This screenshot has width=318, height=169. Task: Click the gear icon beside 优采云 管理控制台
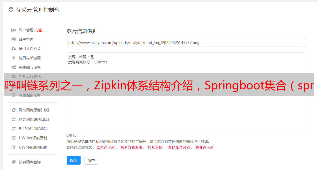pyautogui.click(x=11, y=10)
